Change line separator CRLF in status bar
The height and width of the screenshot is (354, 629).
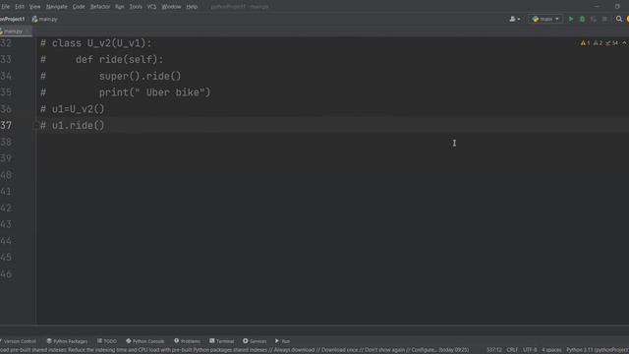point(512,350)
